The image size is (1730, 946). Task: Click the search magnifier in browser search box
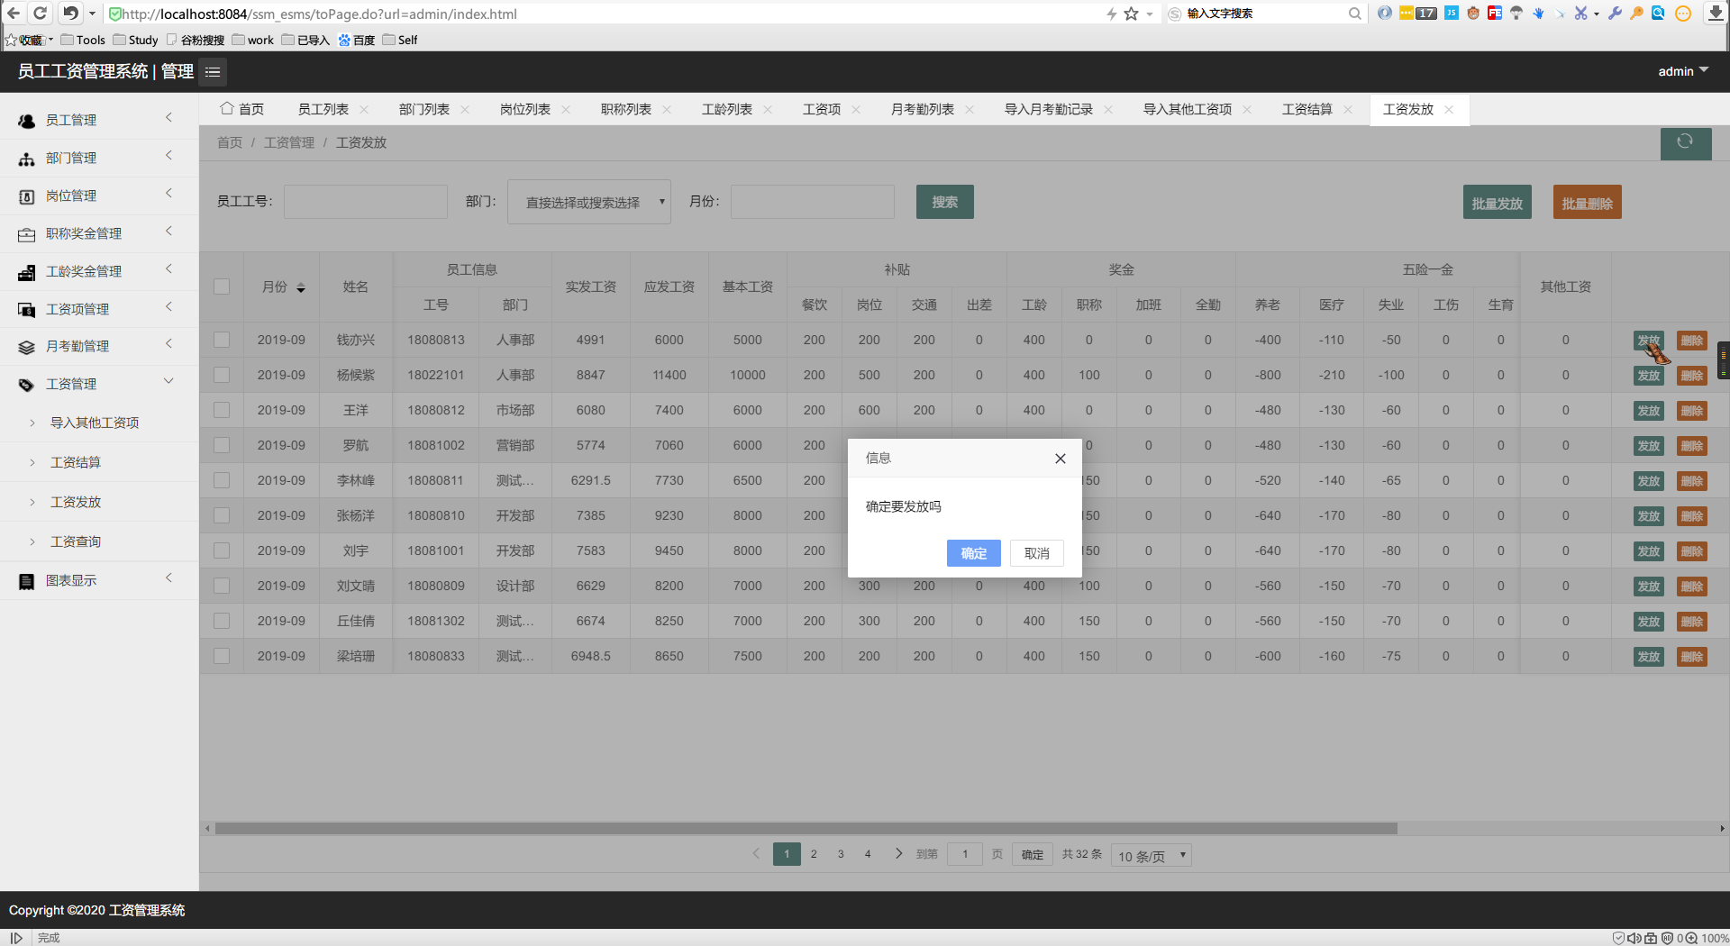[x=1354, y=14]
